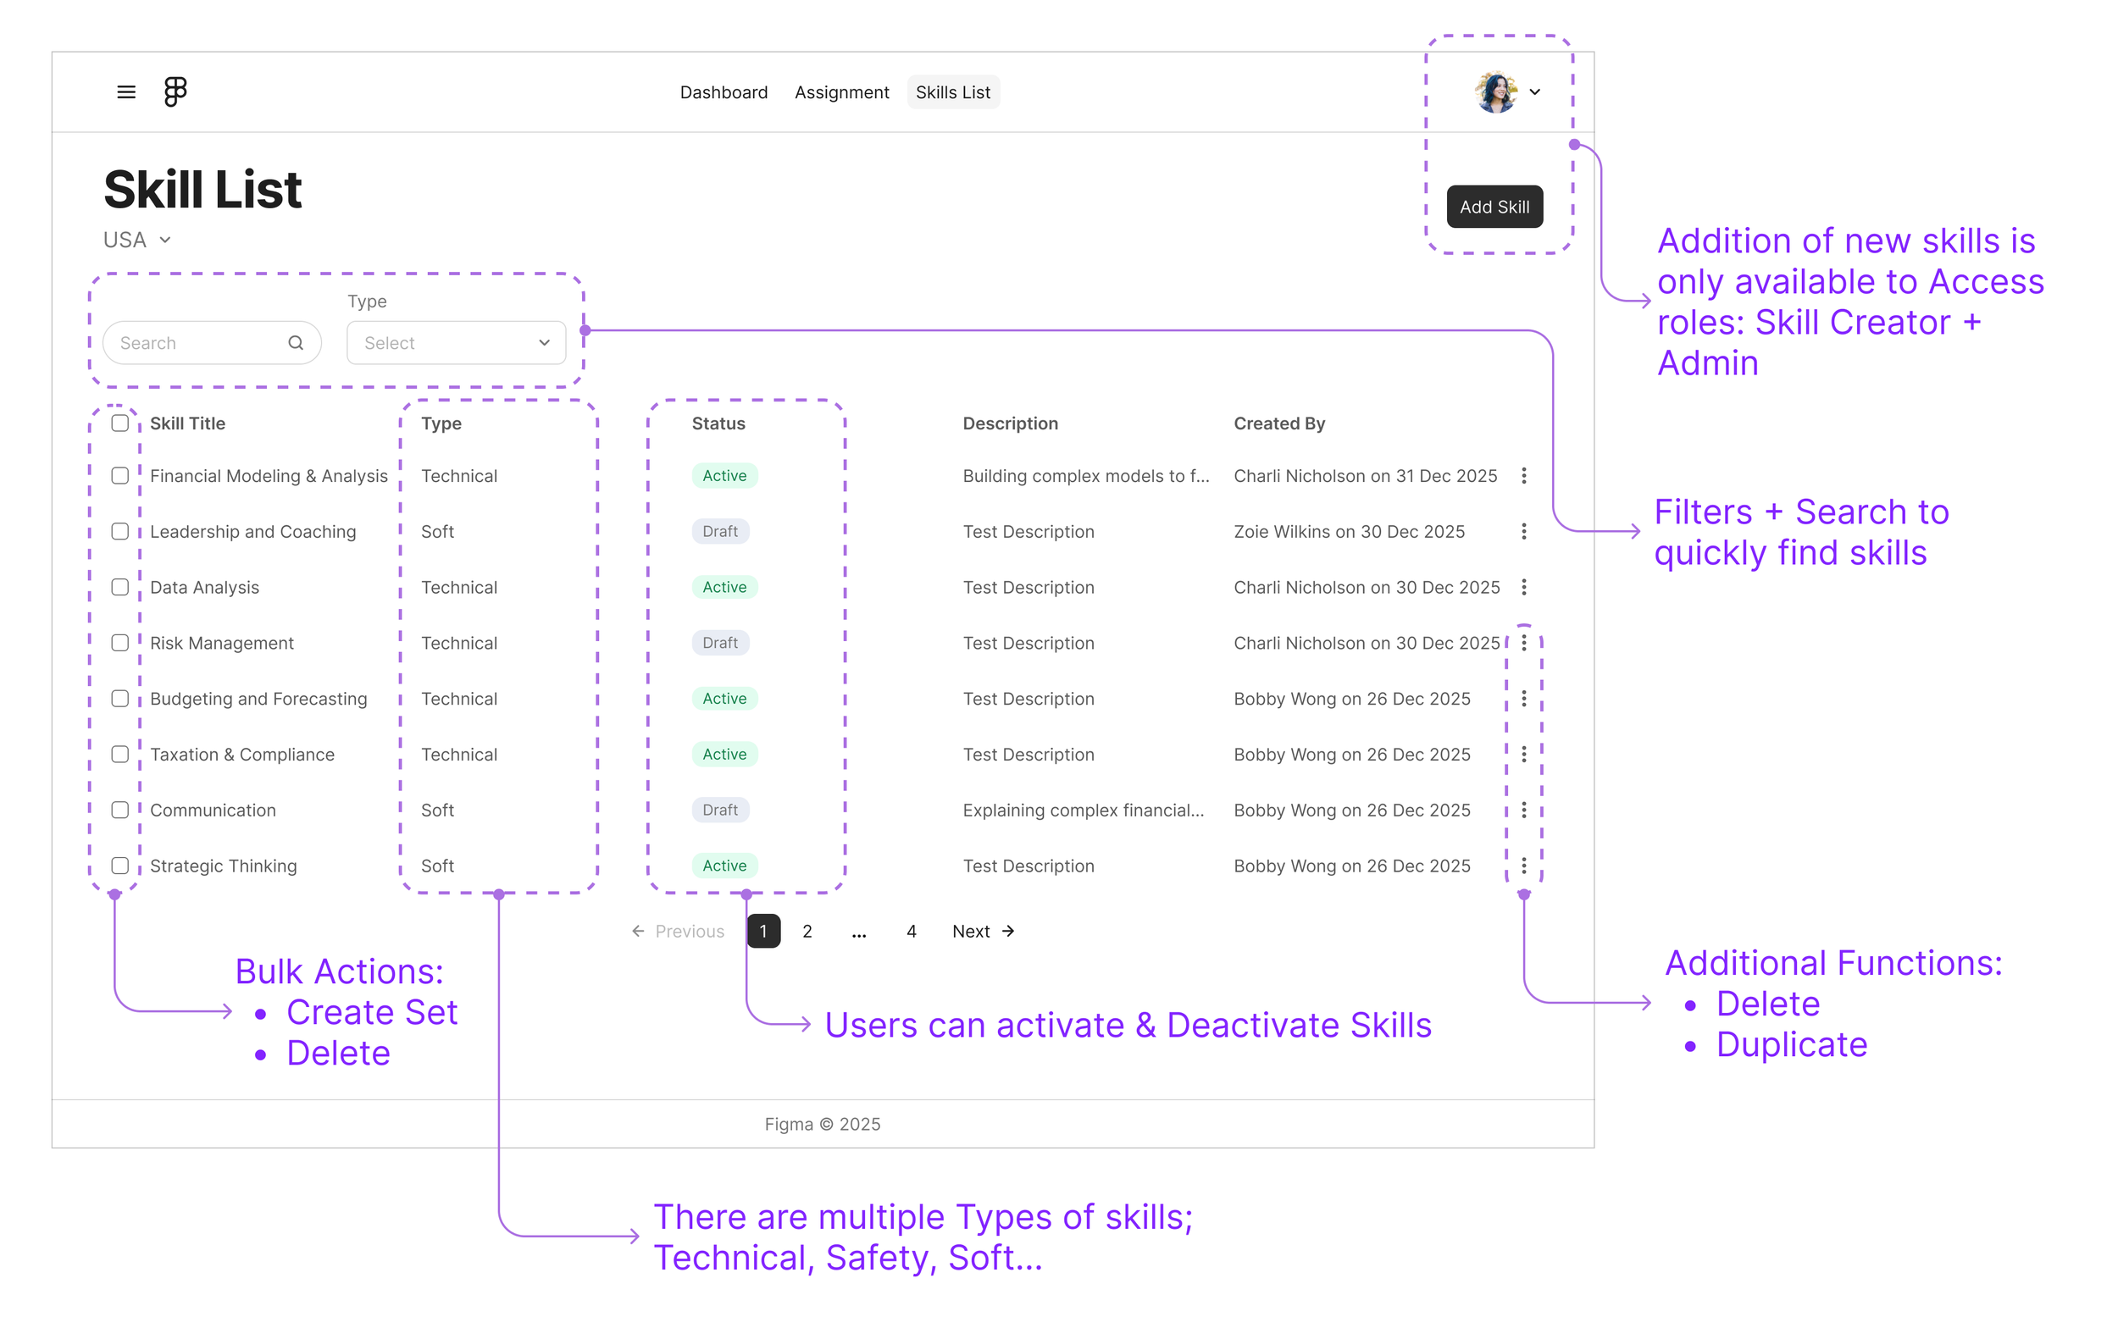
Task: Open the kebab menu for Communication skill
Action: (1524, 810)
